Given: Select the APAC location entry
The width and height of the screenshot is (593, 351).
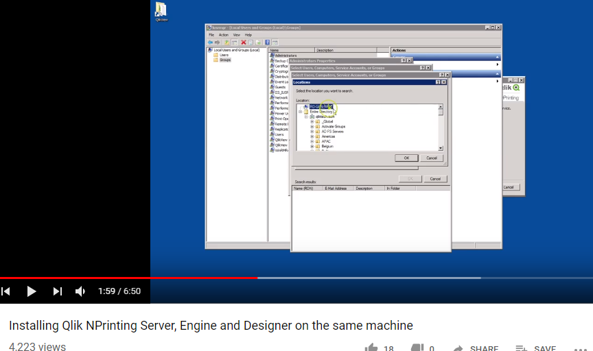Looking at the screenshot, I should pyautogui.click(x=326, y=141).
